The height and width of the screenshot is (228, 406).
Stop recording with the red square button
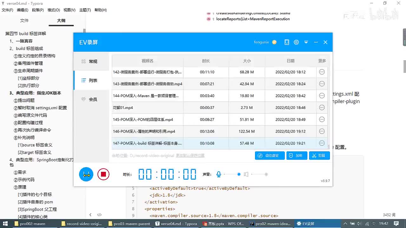point(103,174)
